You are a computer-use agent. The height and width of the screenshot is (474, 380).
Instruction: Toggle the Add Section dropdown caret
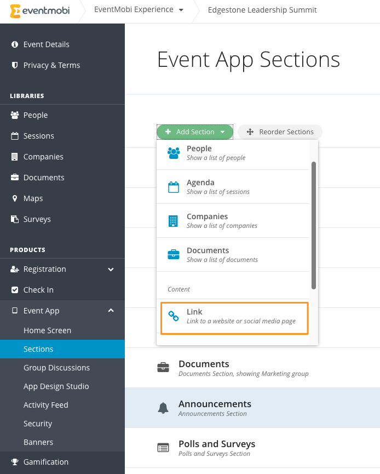[x=223, y=132]
